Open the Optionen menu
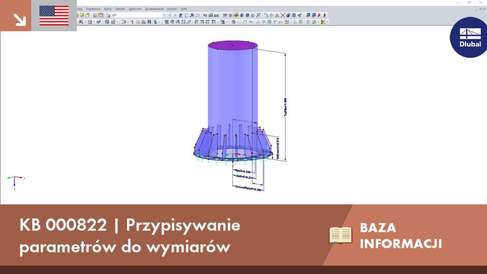The width and height of the screenshot is (487, 274). (x=135, y=9)
